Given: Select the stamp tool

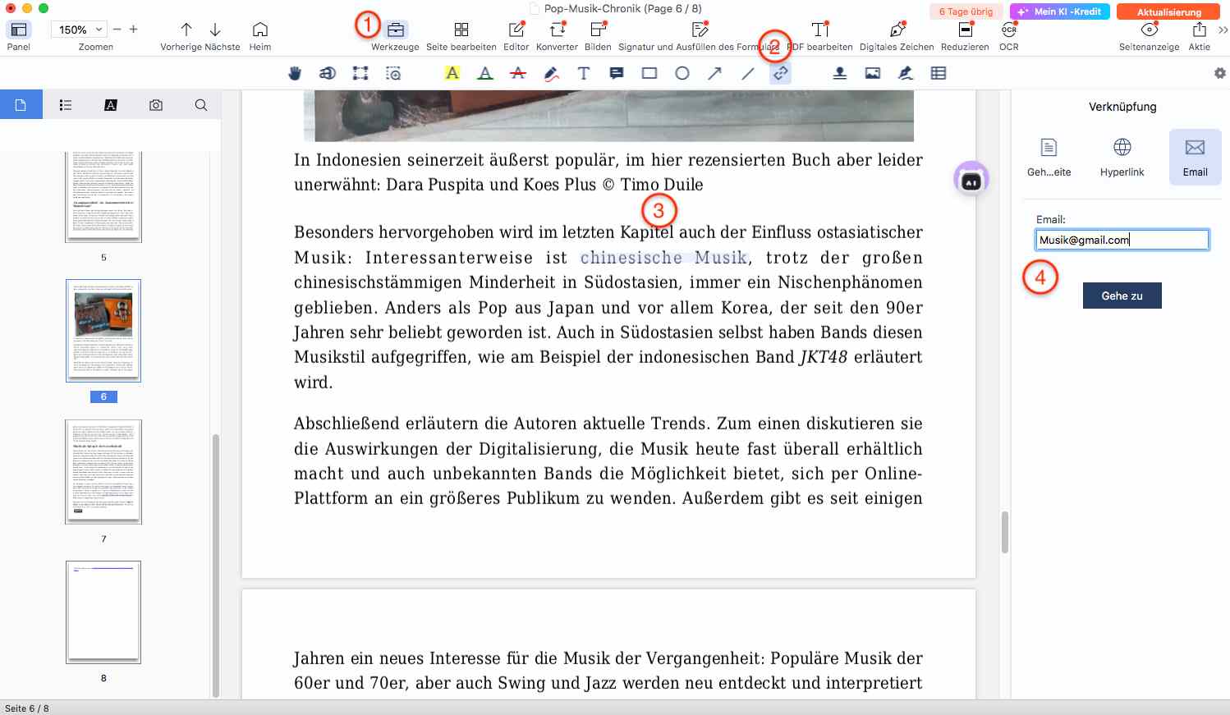Looking at the screenshot, I should click(840, 73).
